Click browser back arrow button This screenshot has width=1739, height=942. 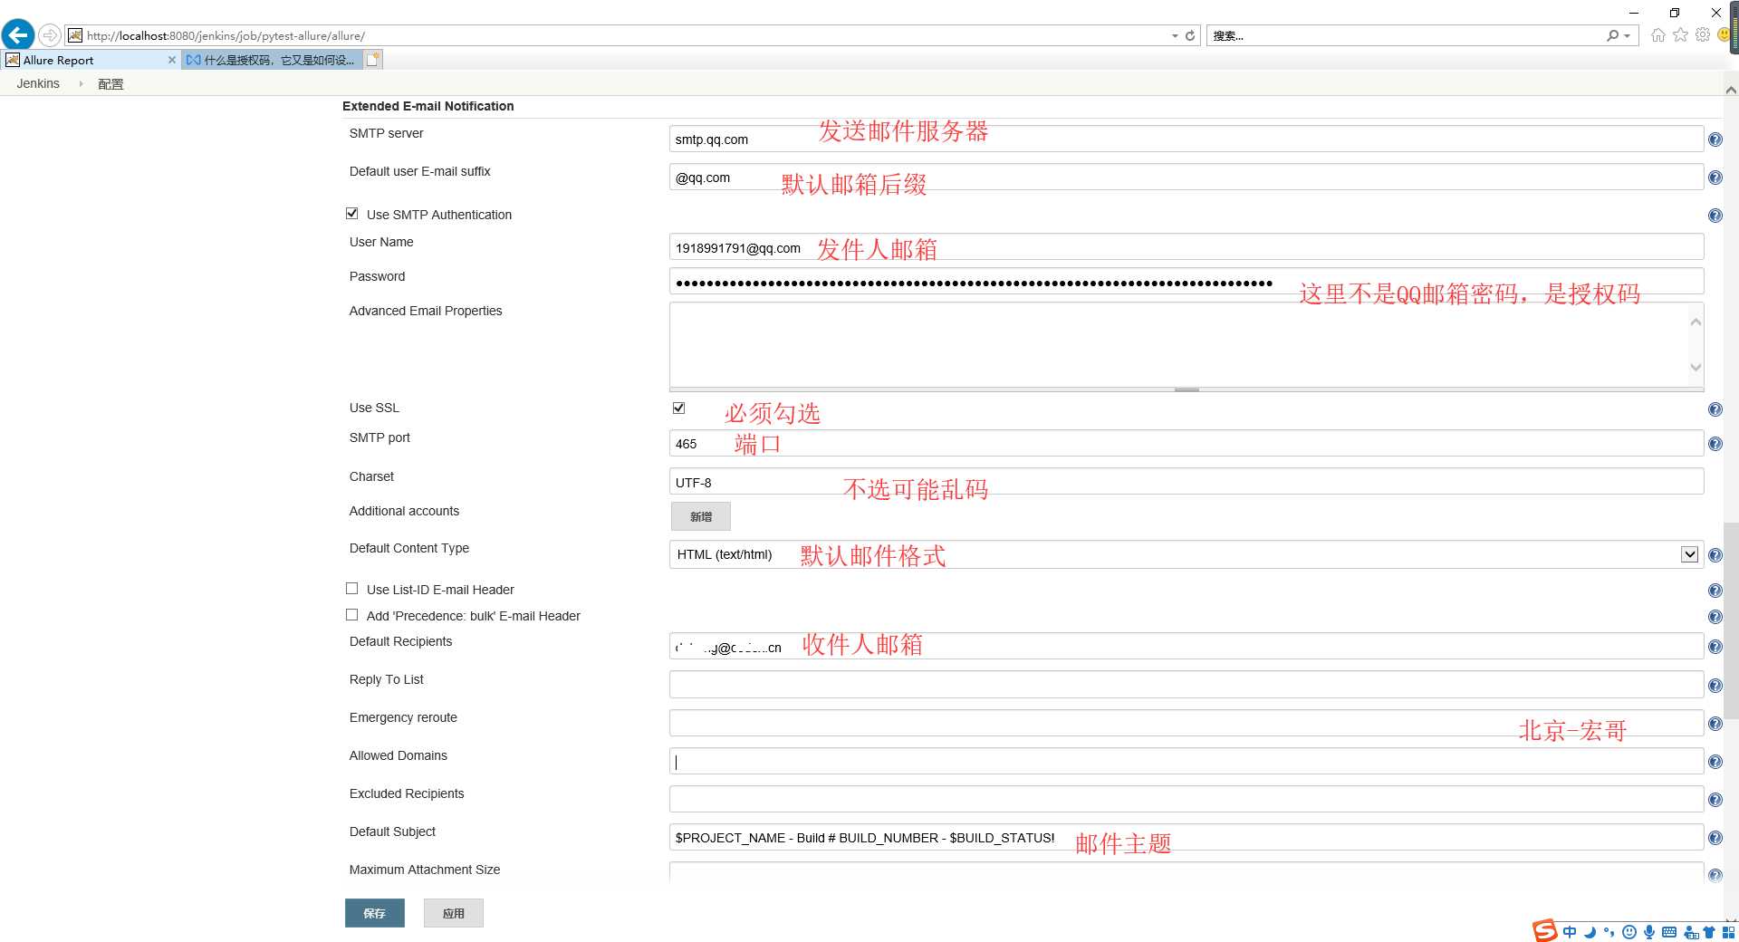tap(18, 35)
